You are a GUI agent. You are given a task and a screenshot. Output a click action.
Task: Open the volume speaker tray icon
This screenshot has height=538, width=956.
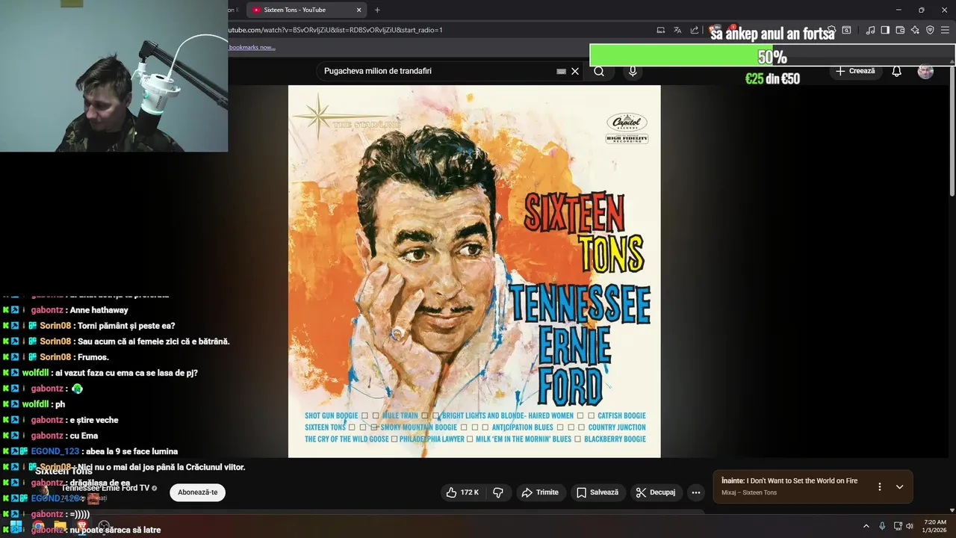coord(910,526)
